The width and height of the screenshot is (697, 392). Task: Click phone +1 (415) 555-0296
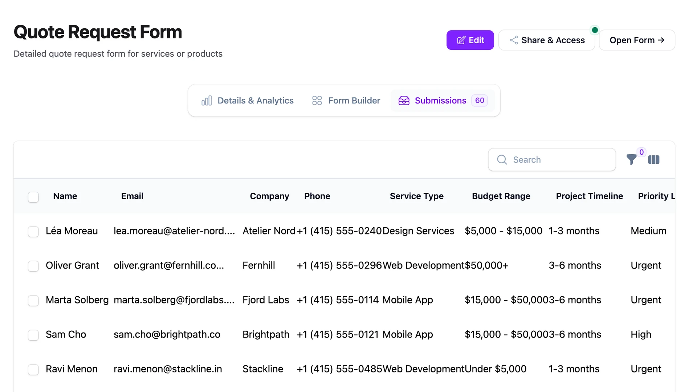339,265
